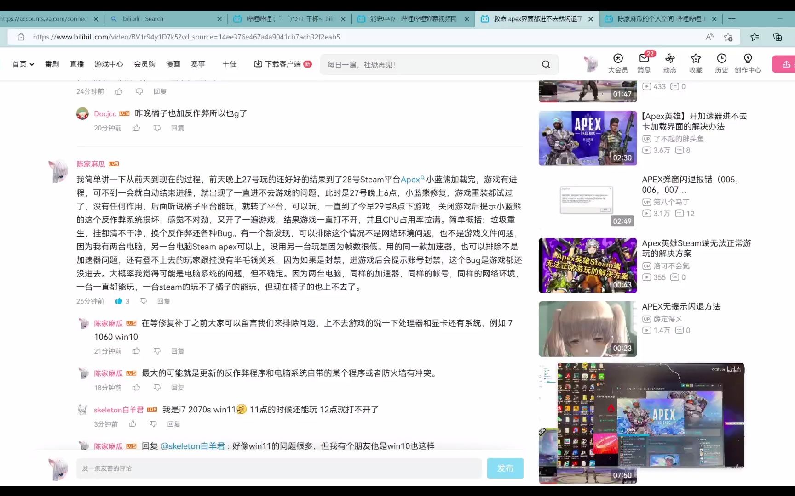Open uploader 第八个马丁
Viewport: 795px width, 496px height.
[671, 202]
